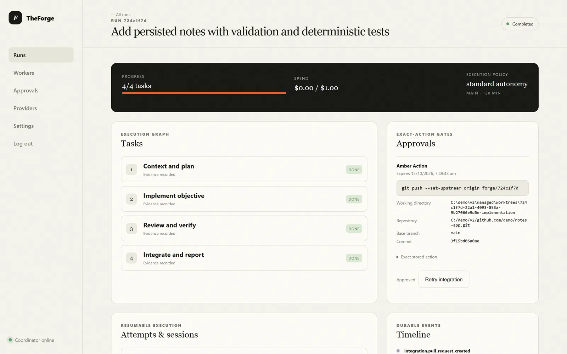Click the Base branch value main

tap(455, 233)
